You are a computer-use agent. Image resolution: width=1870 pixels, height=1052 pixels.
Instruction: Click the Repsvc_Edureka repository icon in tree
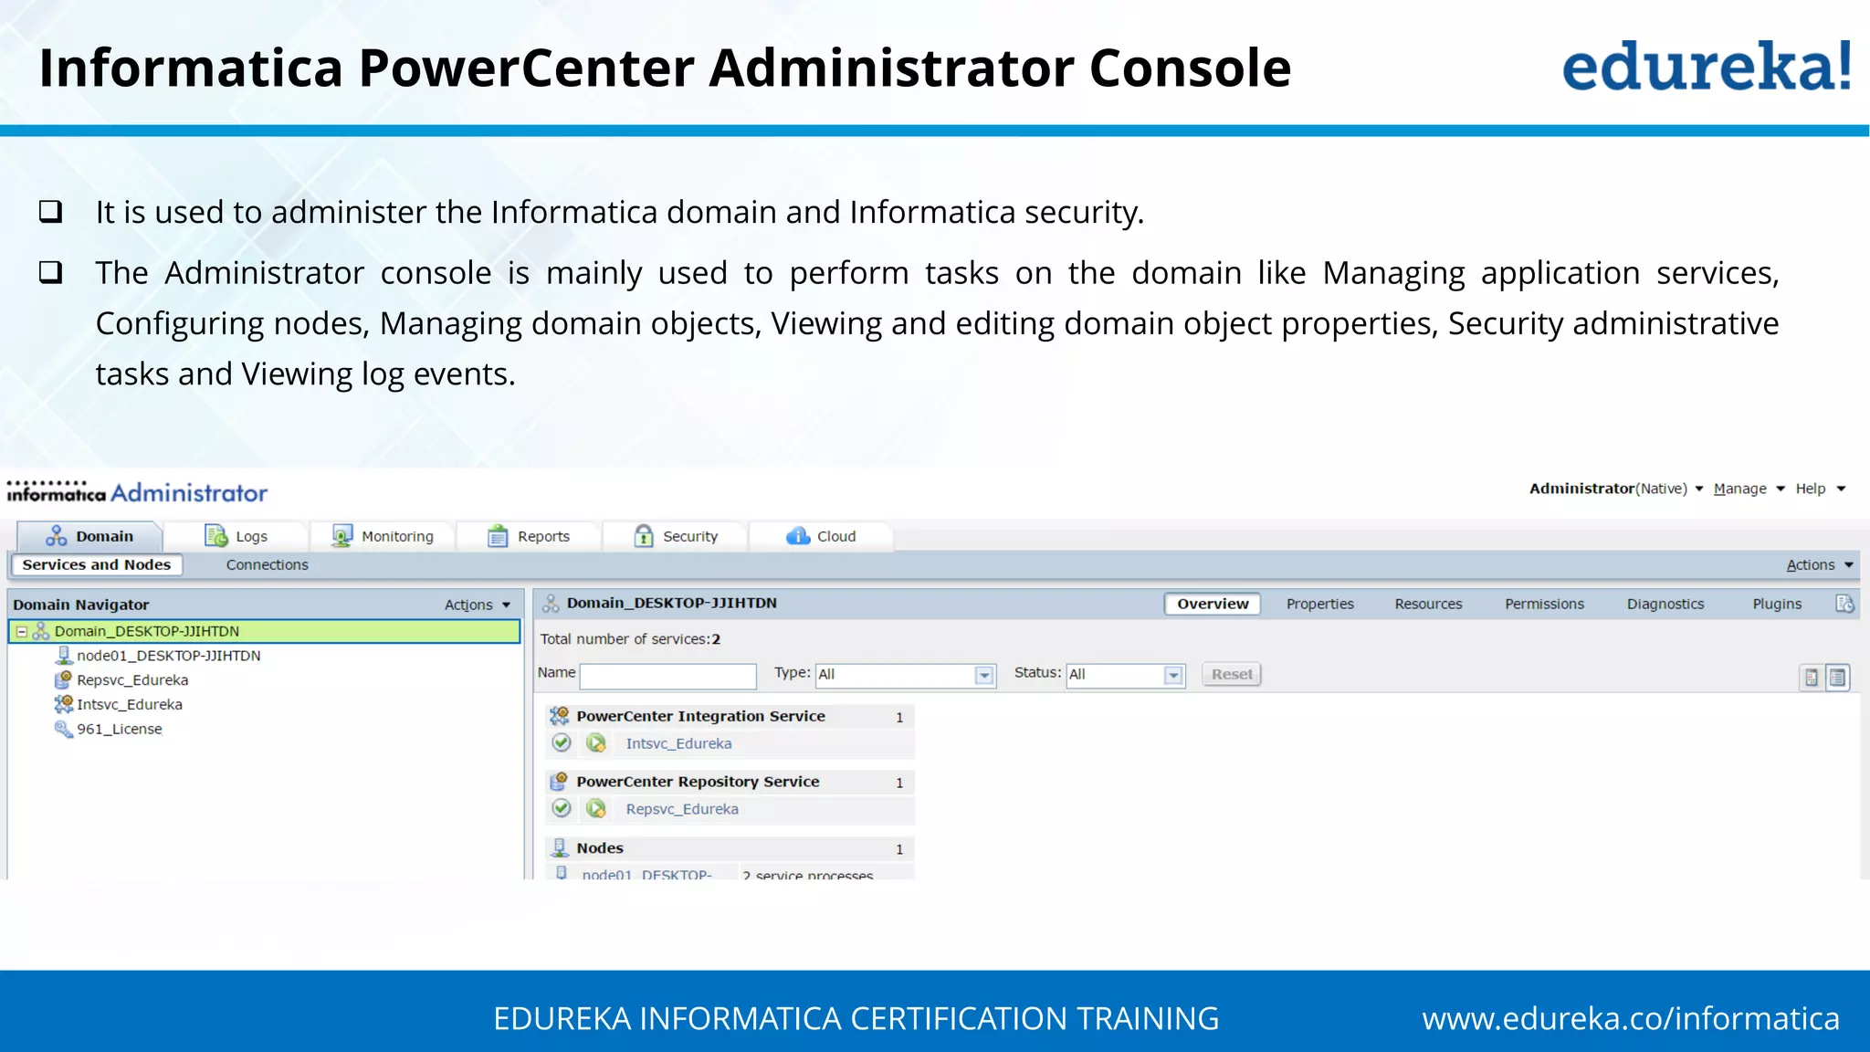tap(63, 679)
